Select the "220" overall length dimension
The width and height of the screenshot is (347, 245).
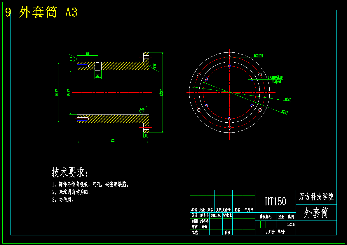click(113, 140)
